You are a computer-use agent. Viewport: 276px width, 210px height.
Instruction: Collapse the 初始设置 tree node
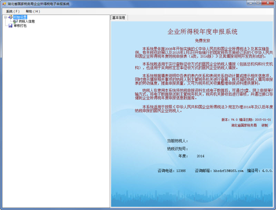[x=6, y=17]
